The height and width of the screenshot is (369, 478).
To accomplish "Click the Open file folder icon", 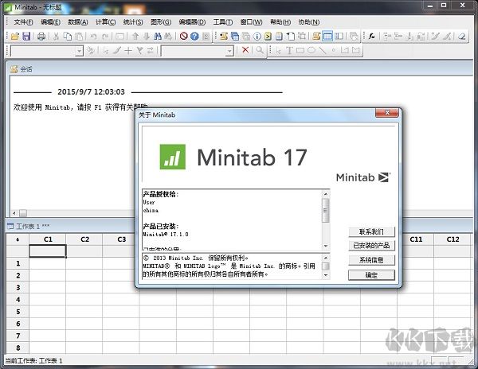I will (15, 37).
